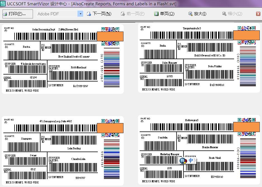
Task: Go to Next Page (下一页)
Action: 99,14
